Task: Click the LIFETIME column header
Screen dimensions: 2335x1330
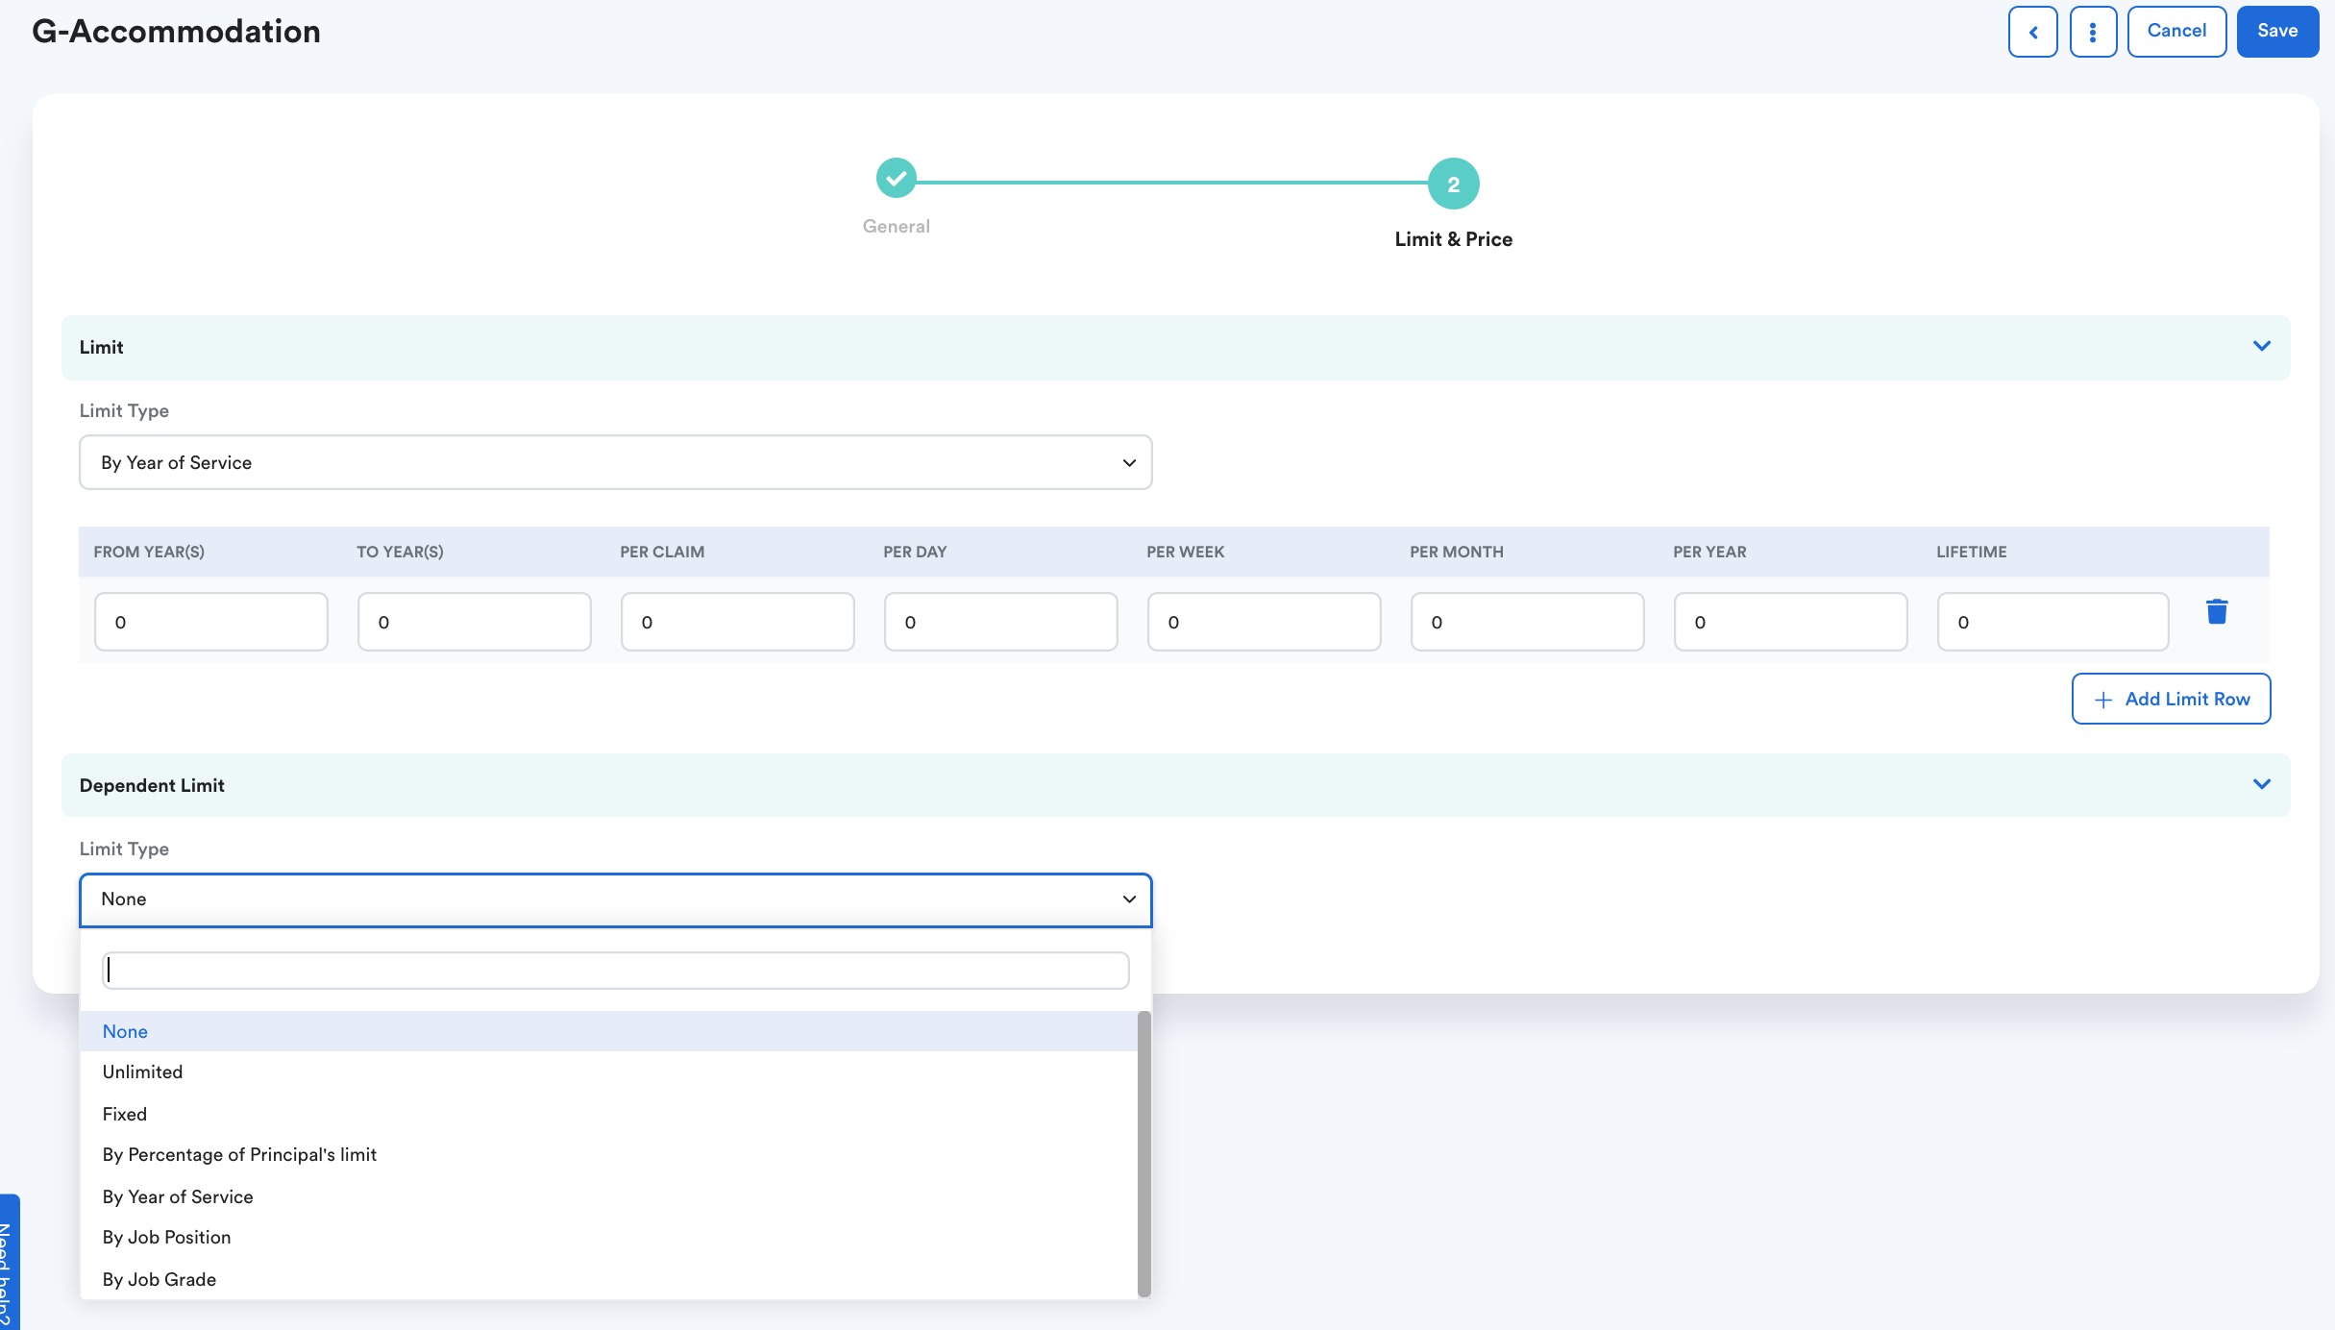Action: click(x=1971, y=552)
